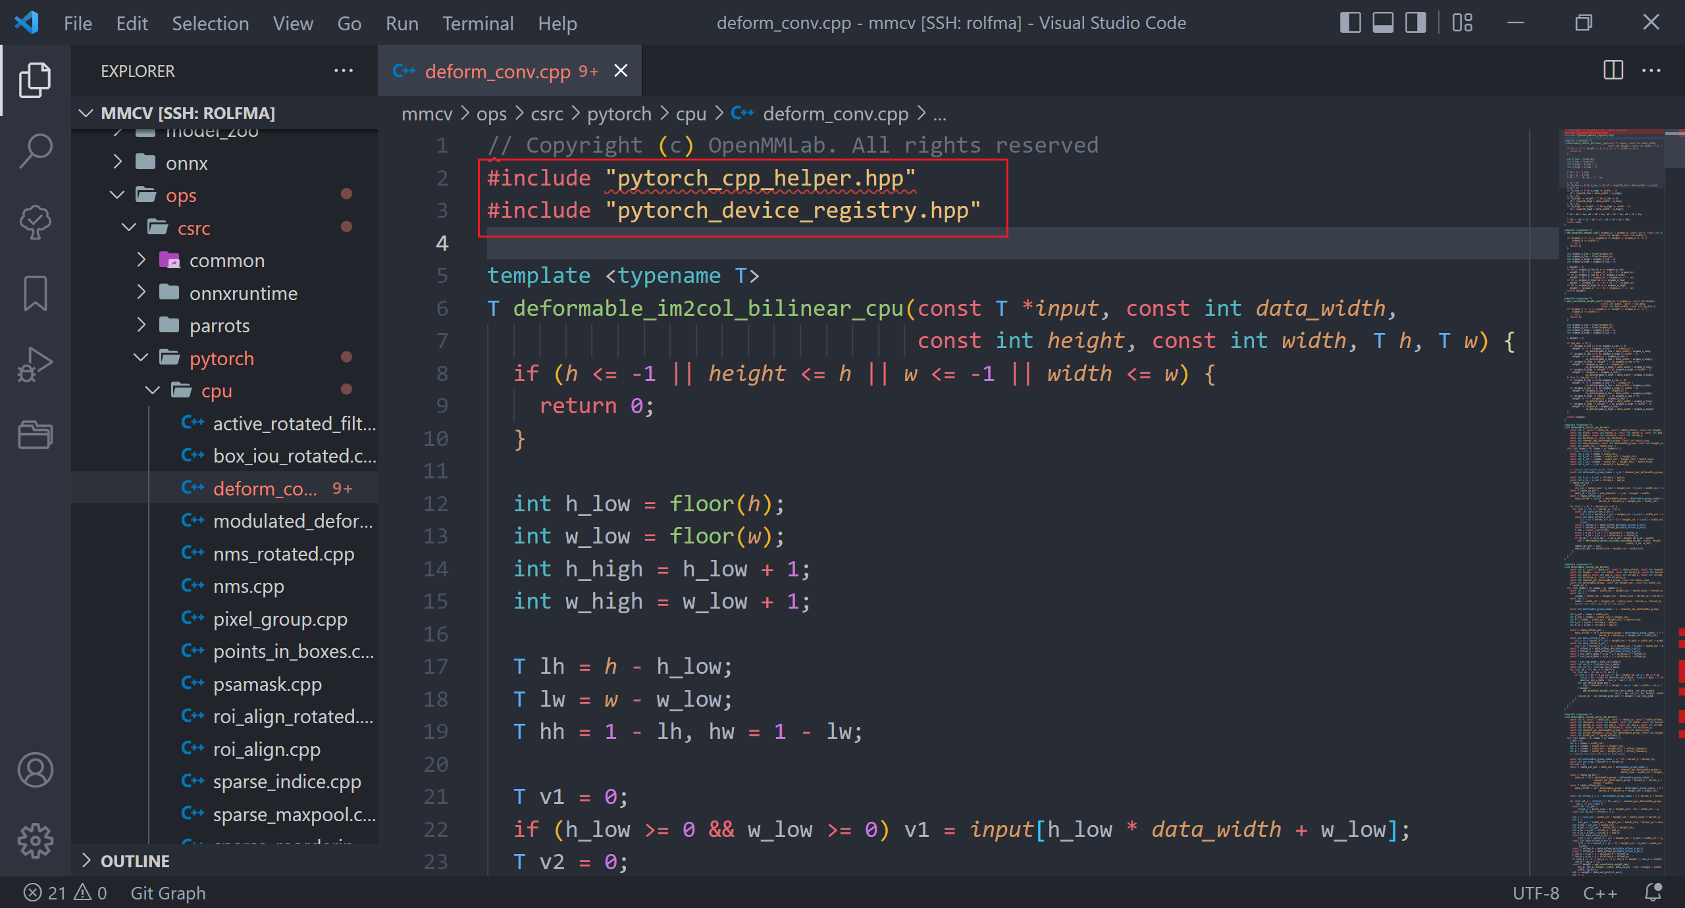Click the C++ language mode indicator
1685x908 pixels.
(1599, 893)
